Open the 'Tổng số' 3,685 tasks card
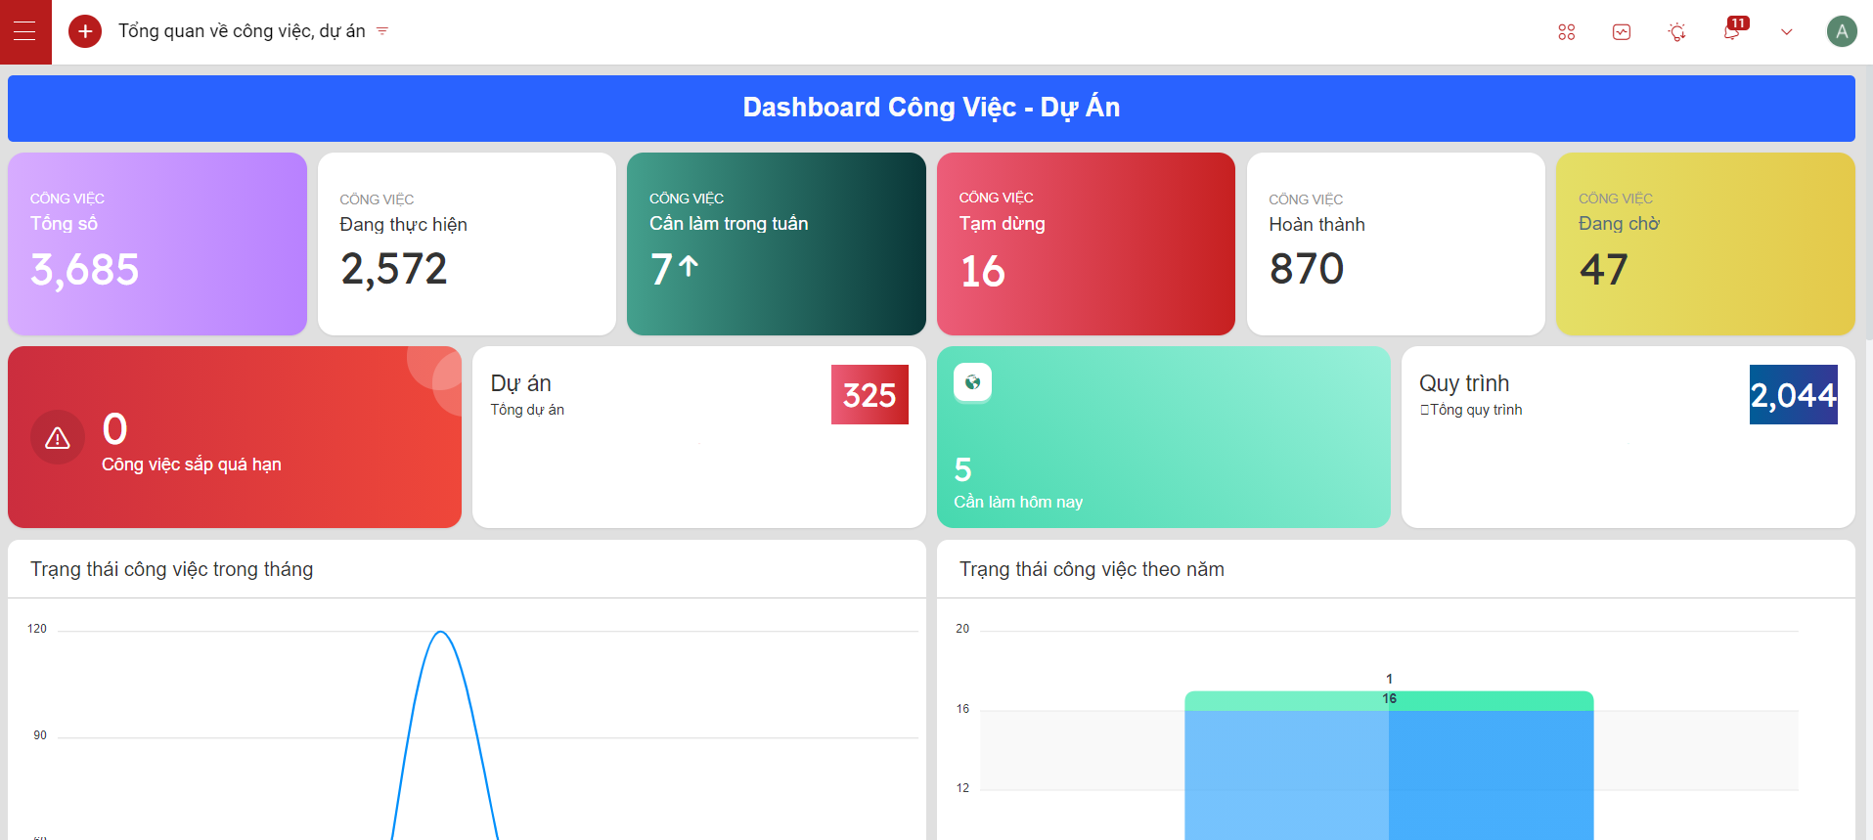The width and height of the screenshot is (1873, 840). [x=156, y=243]
